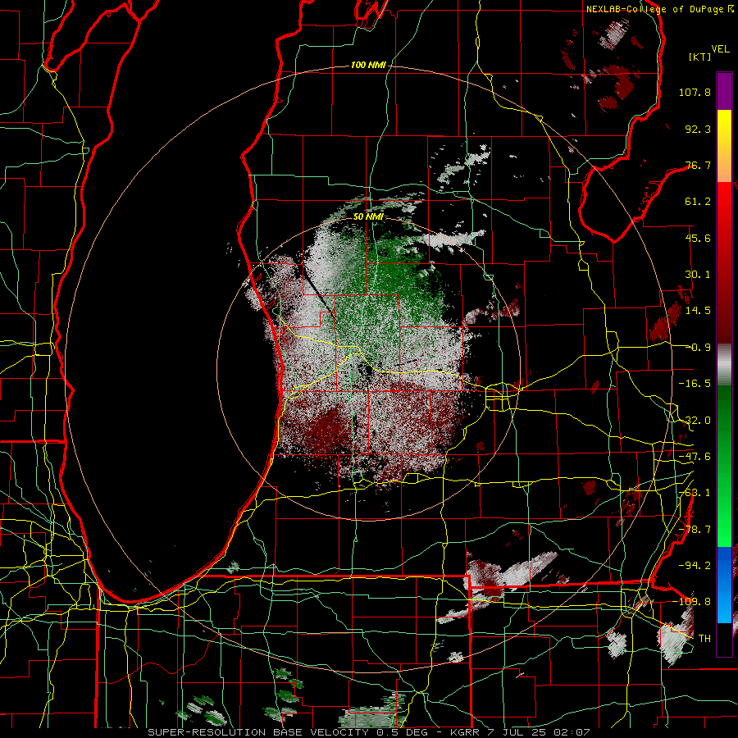Click the TH legend label
This screenshot has width=738, height=738.
point(704,638)
